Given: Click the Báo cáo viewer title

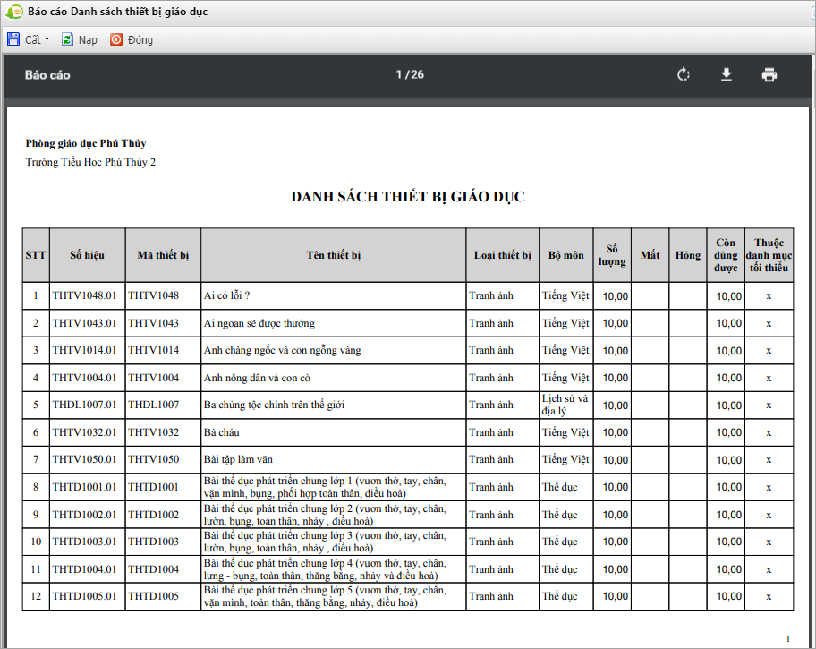Looking at the screenshot, I should point(47,75).
